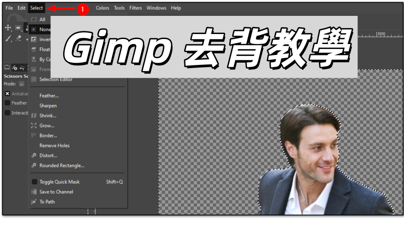The width and height of the screenshot is (404, 227).
Task: Click the Shift+Q shortcut label
Action: pos(114,182)
